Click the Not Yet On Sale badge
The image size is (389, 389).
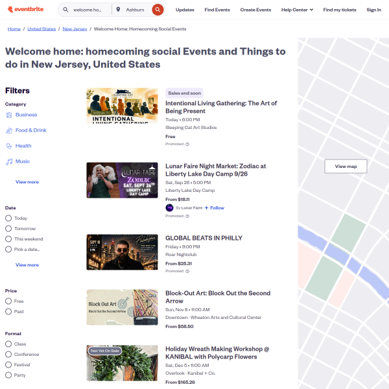click(x=104, y=351)
